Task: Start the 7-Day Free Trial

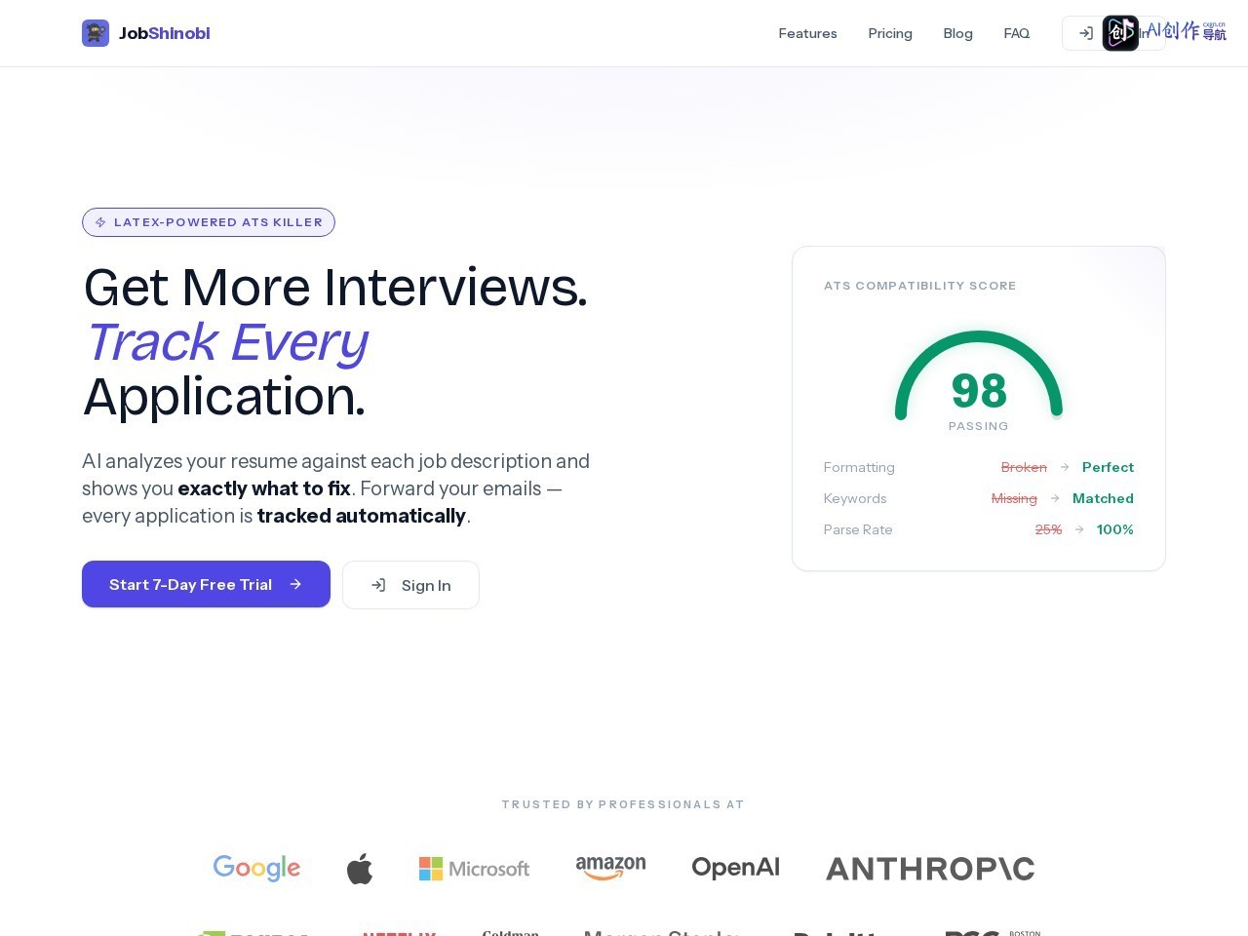Action: coord(206,584)
